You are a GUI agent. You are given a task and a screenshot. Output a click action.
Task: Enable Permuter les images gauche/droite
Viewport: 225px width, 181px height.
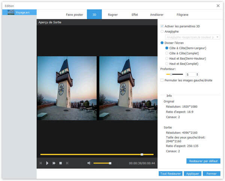[x=162, y=80]
